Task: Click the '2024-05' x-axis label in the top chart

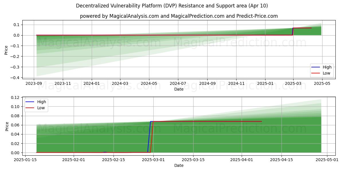Action: [x=149, y=83]
